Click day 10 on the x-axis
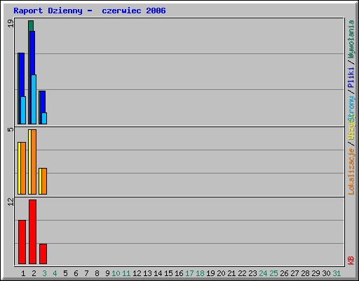This screenshot has width=359, height=281. (x=116, y=273)
